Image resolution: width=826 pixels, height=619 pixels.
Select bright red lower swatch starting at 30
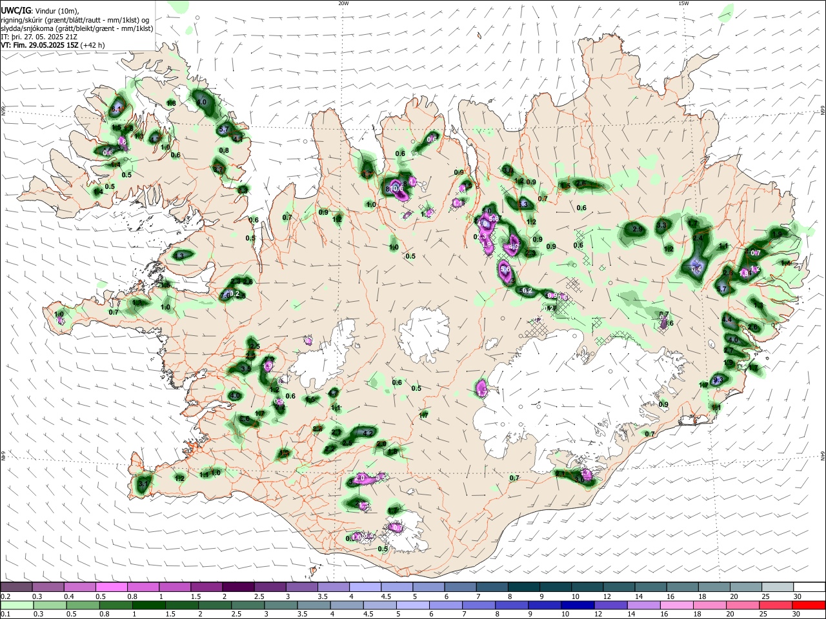click(808, 605)
